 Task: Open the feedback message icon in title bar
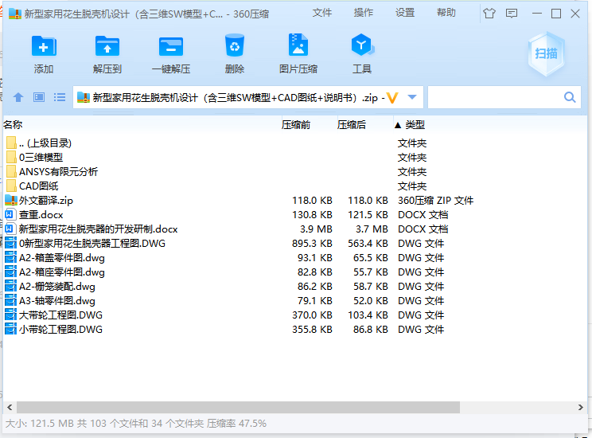[x=512, y=14]
